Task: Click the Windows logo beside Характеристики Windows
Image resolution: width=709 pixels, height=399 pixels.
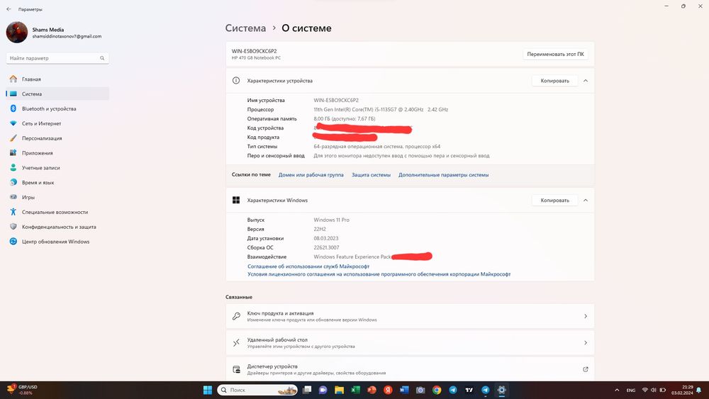Action: coord(236,200)
